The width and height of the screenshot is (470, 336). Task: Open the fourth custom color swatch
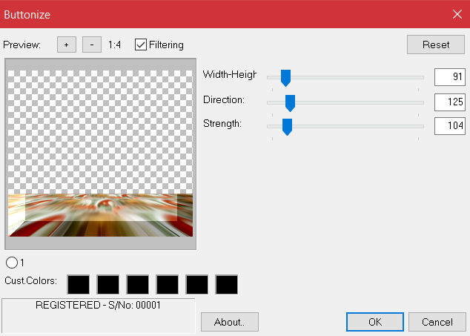[168, 284]
